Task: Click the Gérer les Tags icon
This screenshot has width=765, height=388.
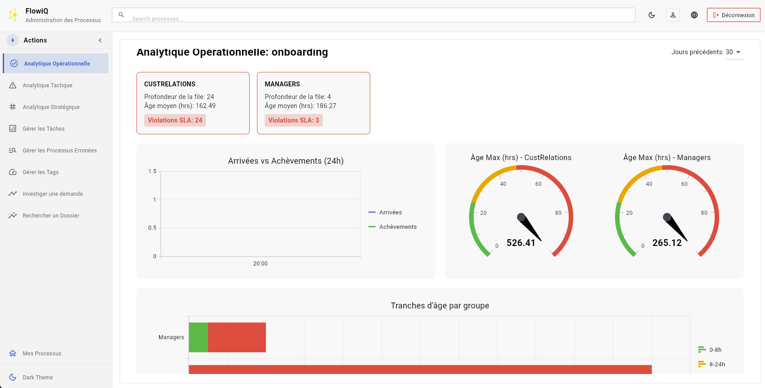Action: 13,172
